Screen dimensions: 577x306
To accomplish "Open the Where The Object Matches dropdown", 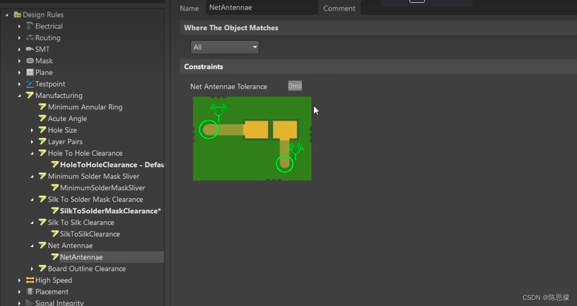I will point(225,47).
